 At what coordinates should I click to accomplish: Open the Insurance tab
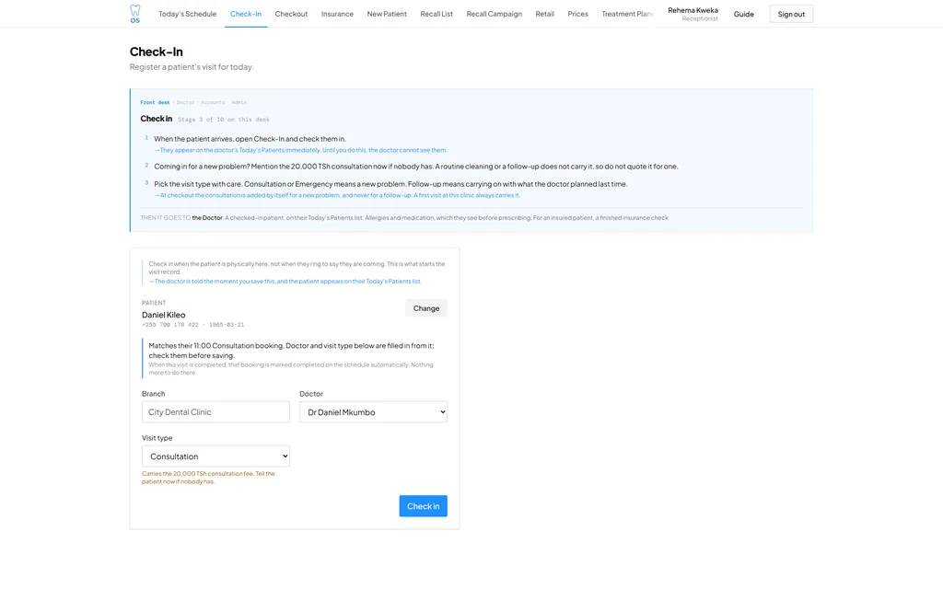click(x=337, y=14)
